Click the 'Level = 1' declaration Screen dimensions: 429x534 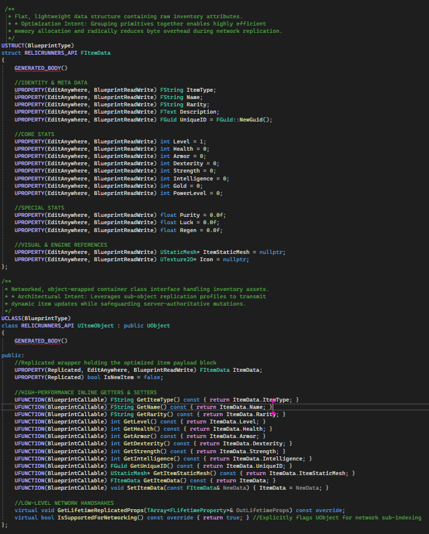coord(188,142)
